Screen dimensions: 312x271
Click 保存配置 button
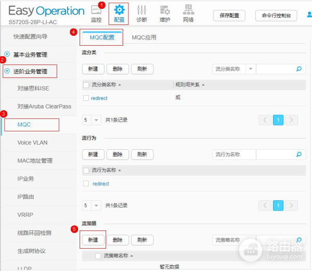pyautogui.click(x=229, y=16)
